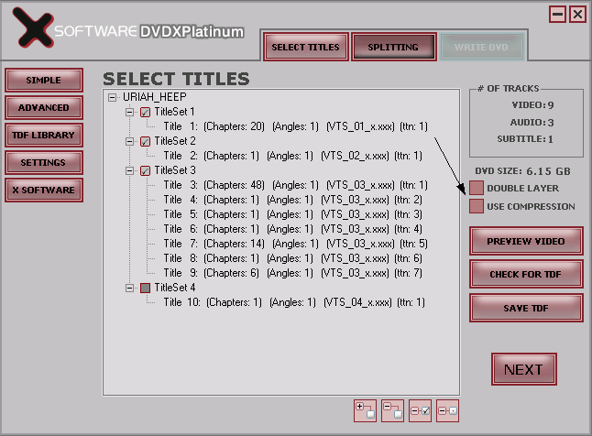The width and height of the screenshot is (592, 436).
Task: Click the SUBTITLE: 1 track count
Action: click(x=525, y=139)
